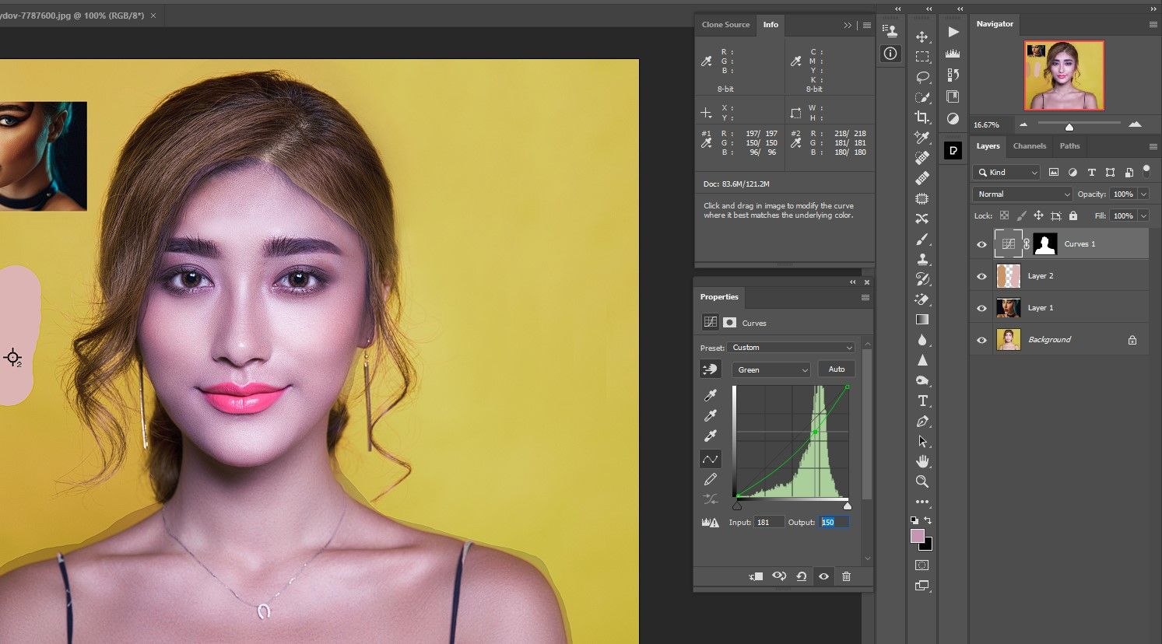Switch to the Channels tab
The image size is (1162, 644).
(x=1029, y=146)
